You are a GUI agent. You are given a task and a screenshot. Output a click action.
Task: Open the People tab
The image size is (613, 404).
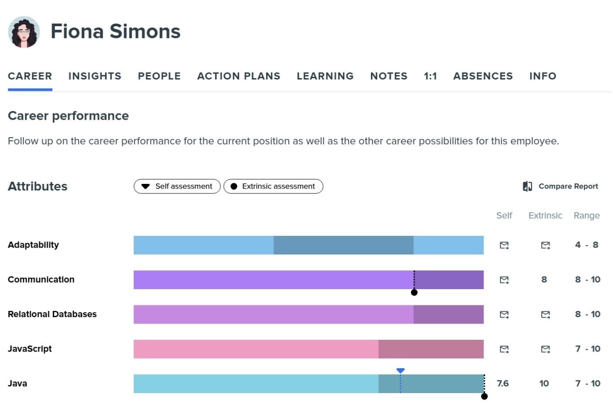click(x=159, y=76)
